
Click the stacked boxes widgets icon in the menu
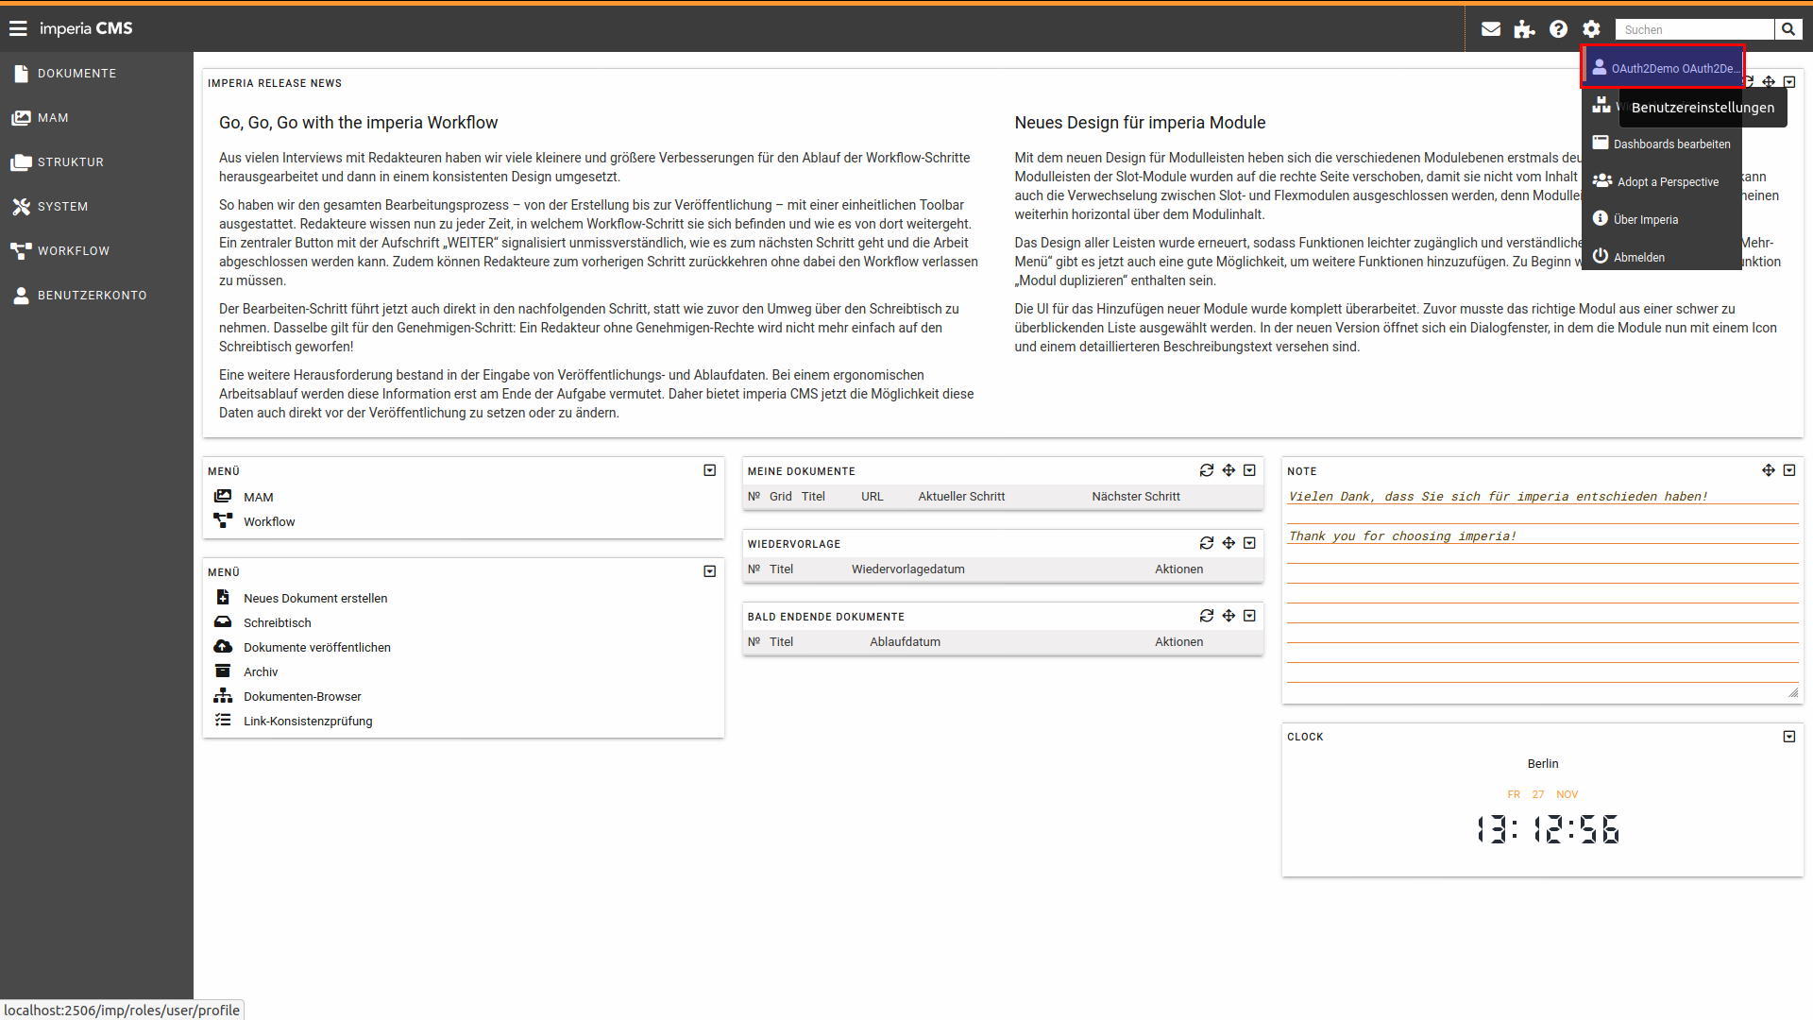coord(1601,105)
